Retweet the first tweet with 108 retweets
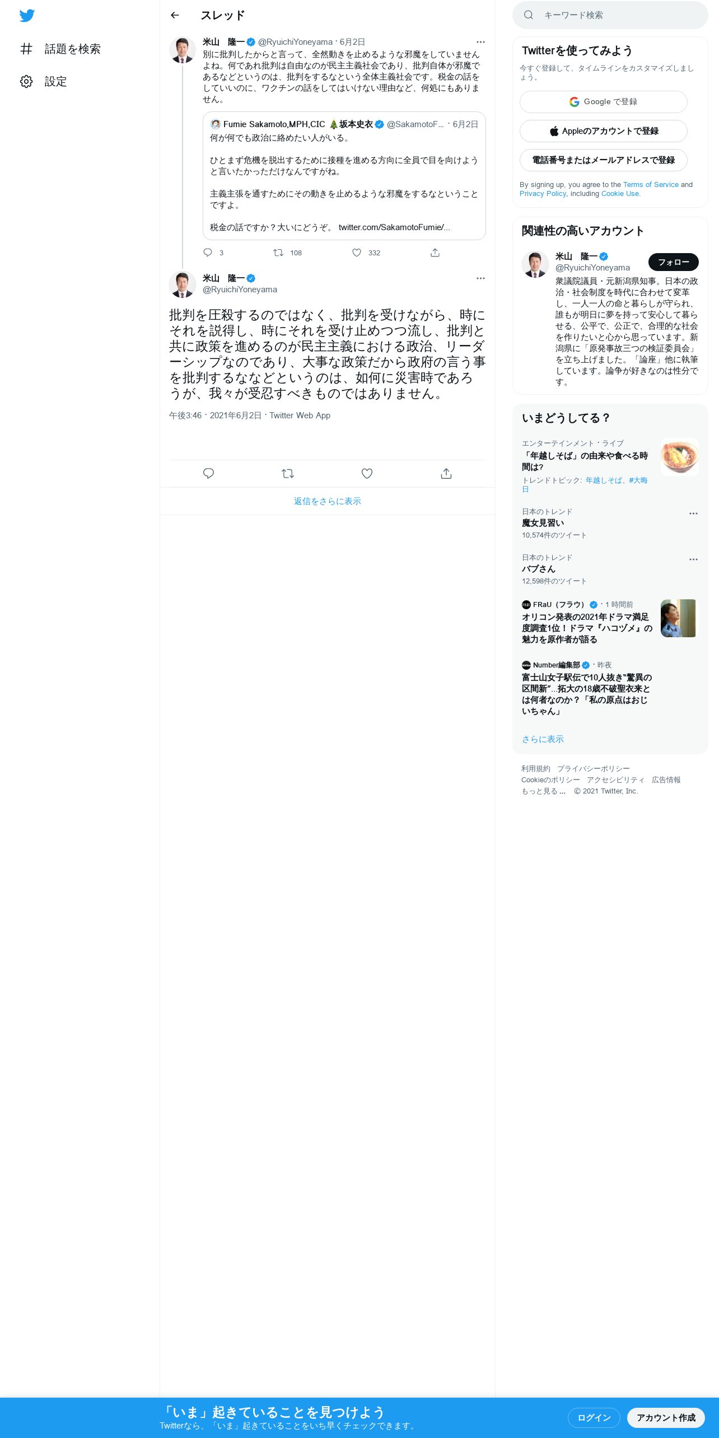This screenshot has height=1438, width=719. pos(278,253)
